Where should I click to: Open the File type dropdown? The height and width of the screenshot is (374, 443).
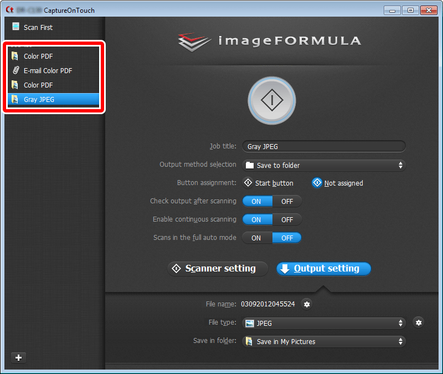pos(324,323)
